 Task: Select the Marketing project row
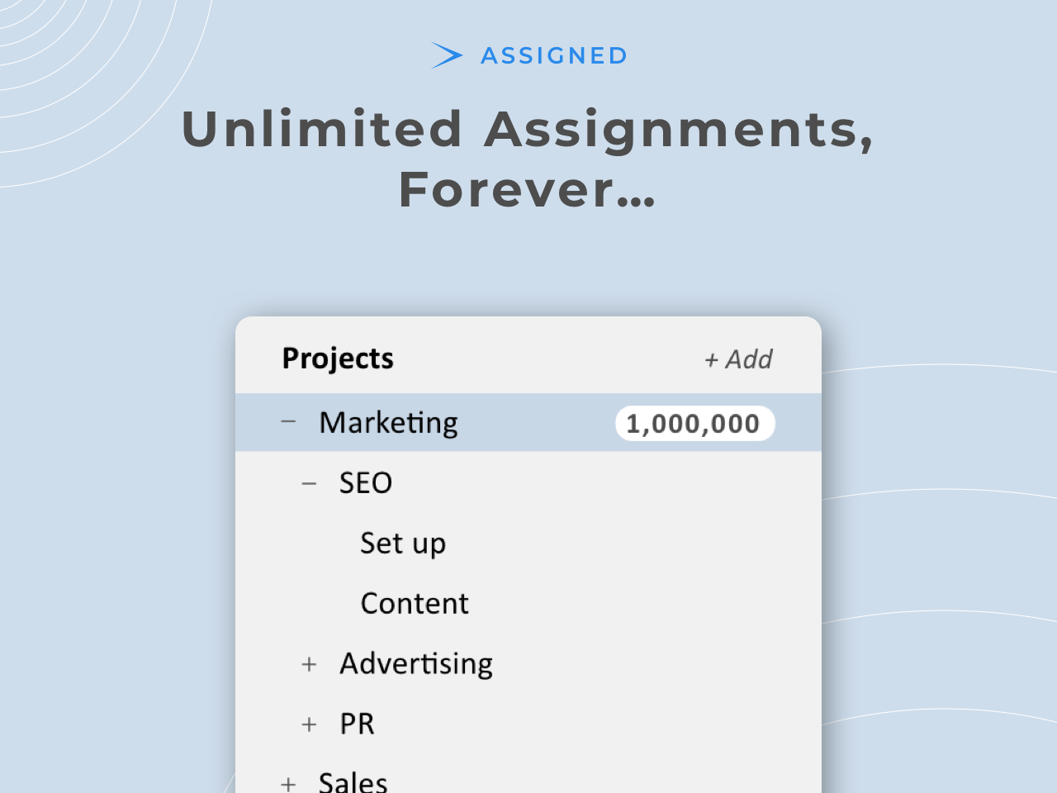[x=528, y=422]
